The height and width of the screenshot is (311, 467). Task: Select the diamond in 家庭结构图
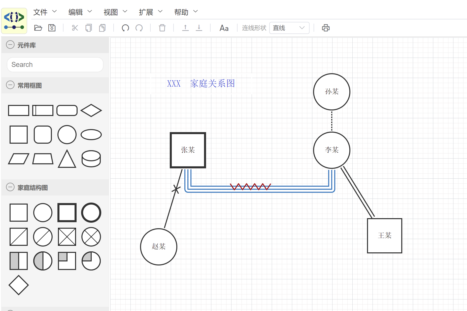[19, 285]
